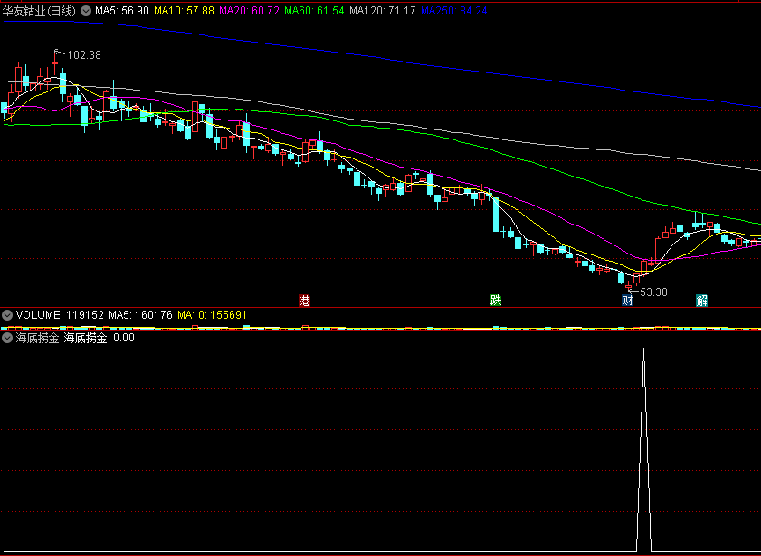Open the red 港 event marker
This screenshot has width=761, height=556.
pyautogui.click(x=304, y=301)
